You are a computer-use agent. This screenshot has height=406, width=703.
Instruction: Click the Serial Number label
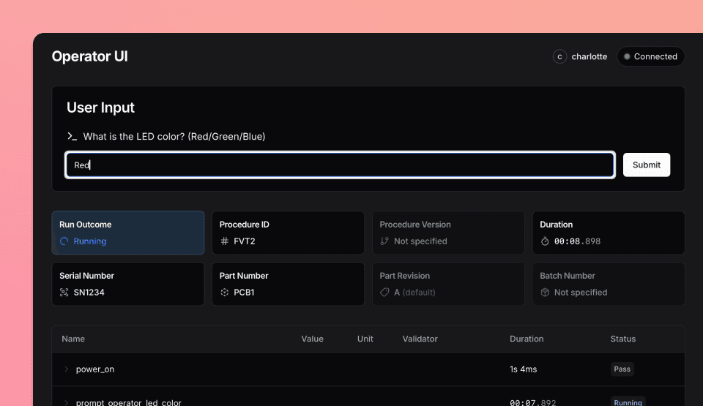coord(86,276)
